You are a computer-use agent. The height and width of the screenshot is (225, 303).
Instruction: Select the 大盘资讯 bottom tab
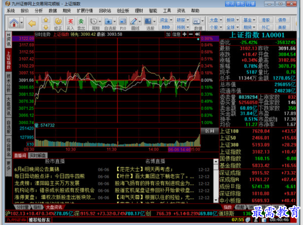54,207
